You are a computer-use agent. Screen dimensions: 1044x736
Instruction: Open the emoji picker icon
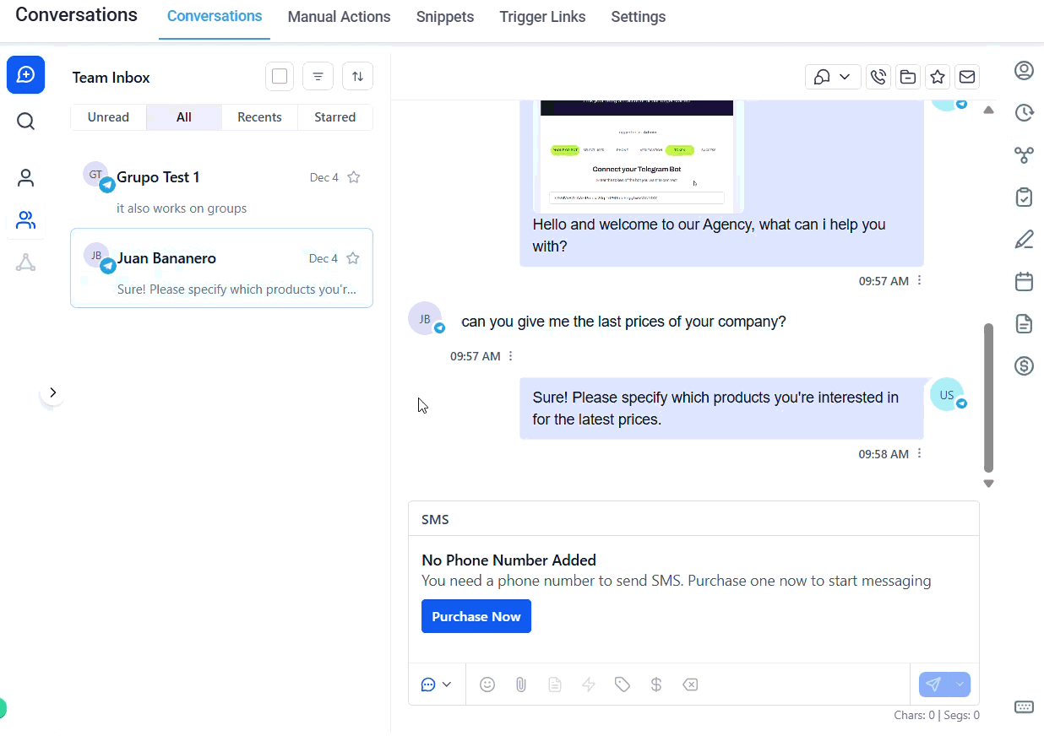[487, 685]
